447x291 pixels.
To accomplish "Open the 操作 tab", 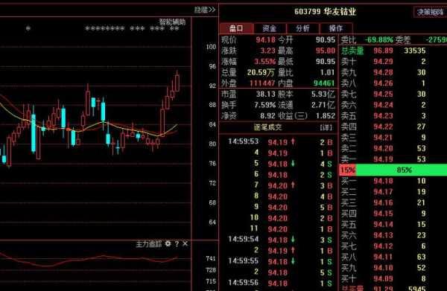I will pos(336,28).
